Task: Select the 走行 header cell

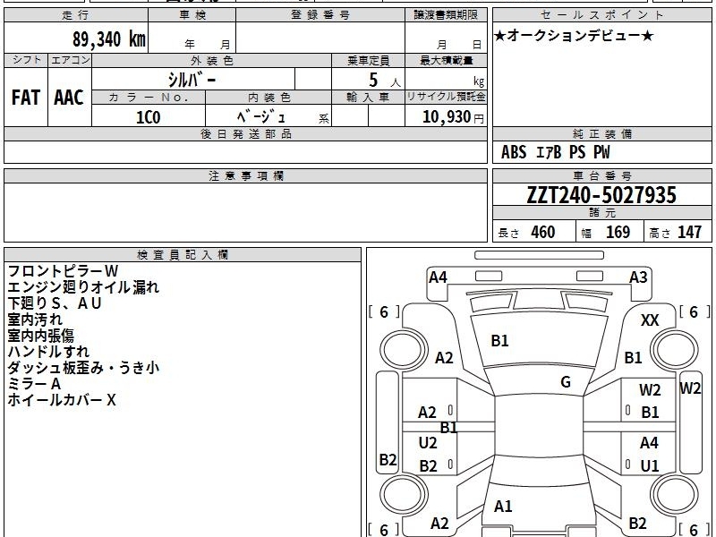Action: pyautogui.click(x=76, y=15)
